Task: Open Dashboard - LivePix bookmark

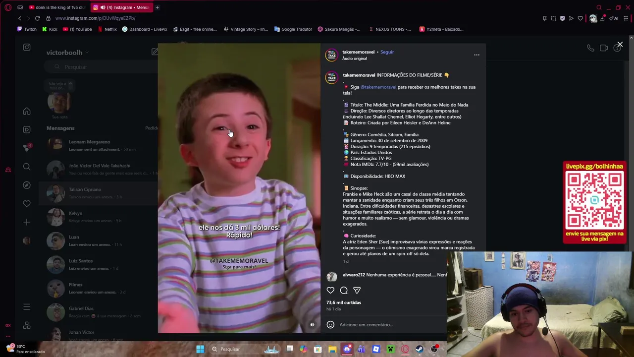Action: [x=145, y=29]
